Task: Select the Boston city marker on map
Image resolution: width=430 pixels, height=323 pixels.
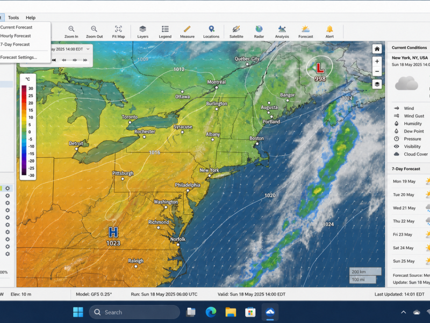Action: point(257,144)
